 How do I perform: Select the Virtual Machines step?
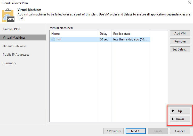pyautogui.click(x=23, y=37)
